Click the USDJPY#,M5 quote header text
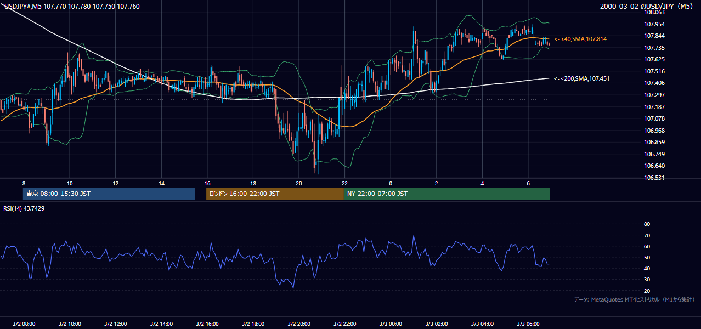Image resolution: width=701 pixels, height=329 pixels. (71, 6)
